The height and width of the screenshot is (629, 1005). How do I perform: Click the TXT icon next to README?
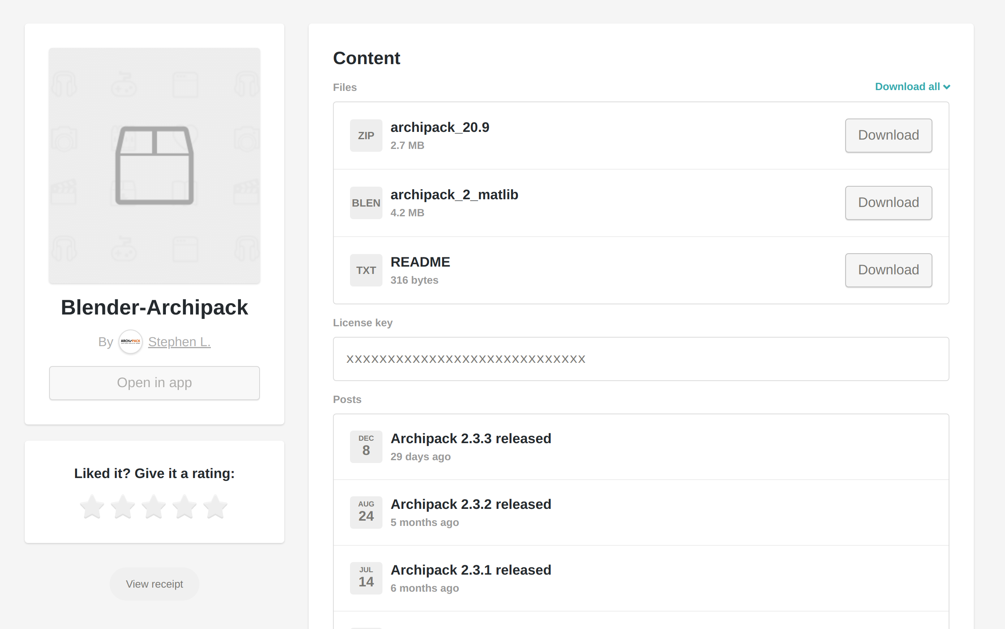coord(366,270)
